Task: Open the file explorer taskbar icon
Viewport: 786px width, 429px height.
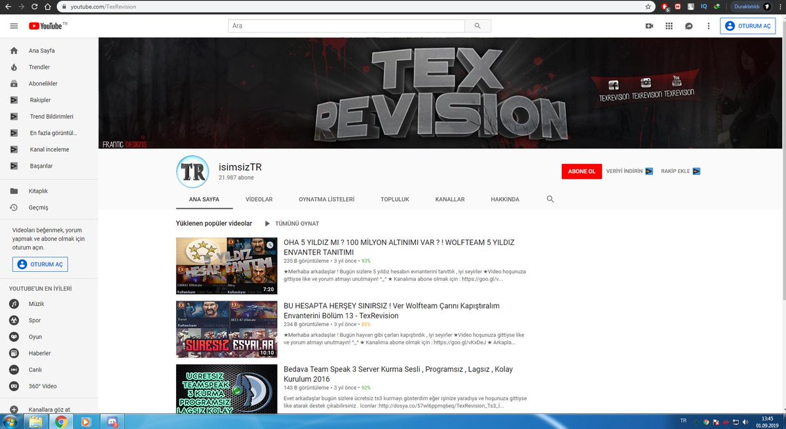Action: click(36, 420)
